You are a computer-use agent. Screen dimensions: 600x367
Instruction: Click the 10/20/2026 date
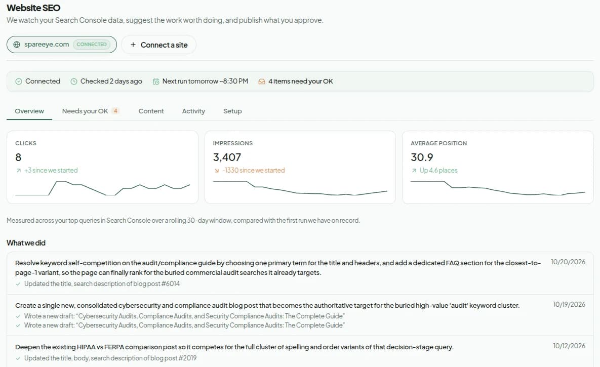(x=568, y=262)
